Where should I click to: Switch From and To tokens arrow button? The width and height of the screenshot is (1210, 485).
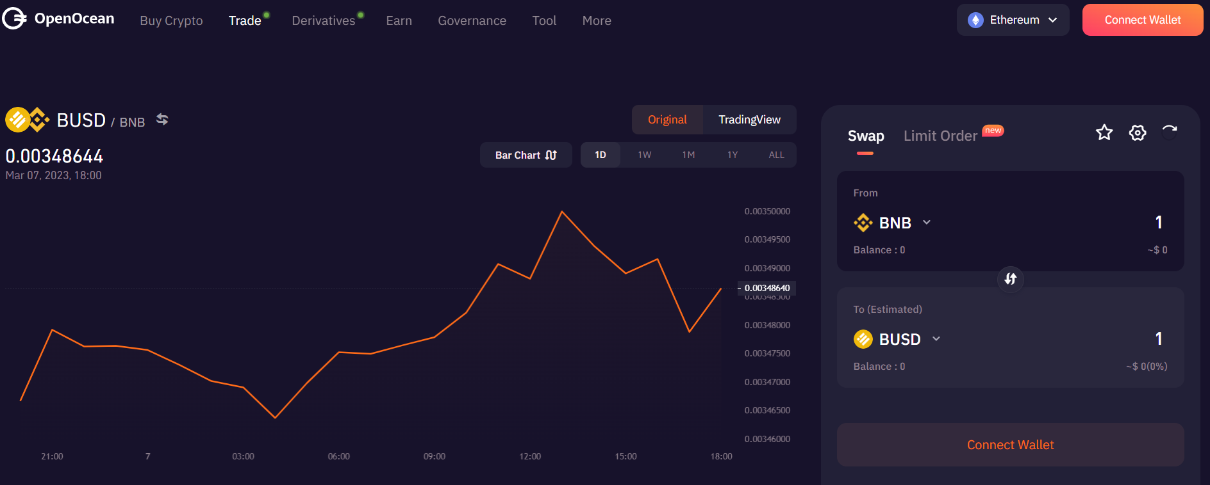[1011, 279]
